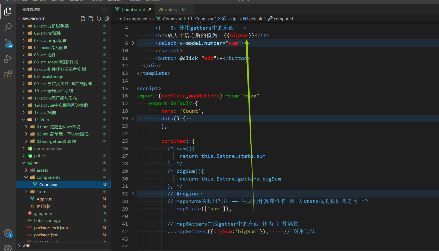Open the Extensions view

point(8,74)
